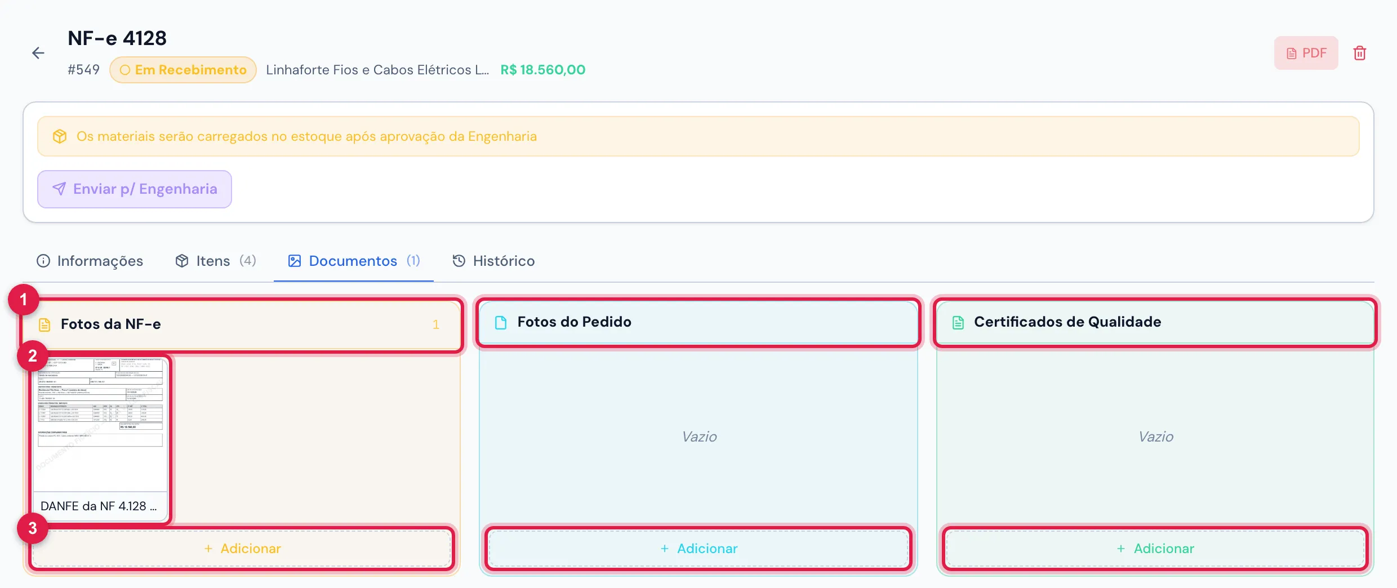View the Histórico tab
The width and height of the screenshot is (1397, 588).
(x=493, y=261)
